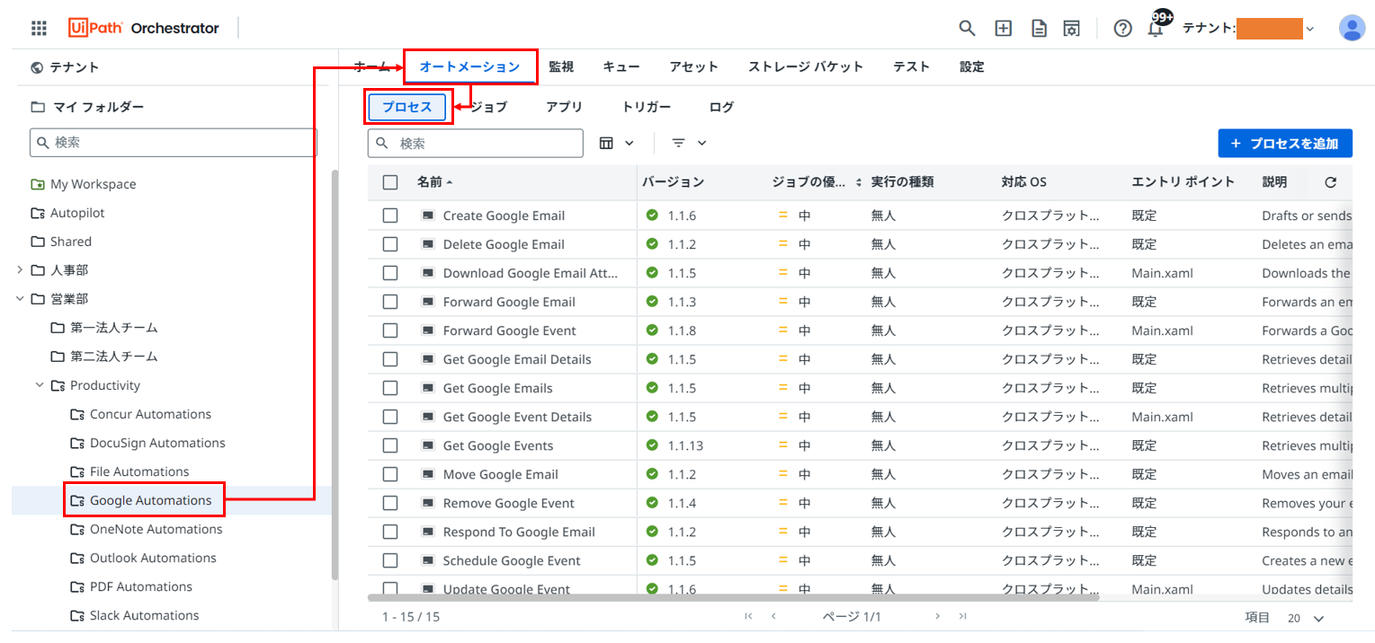Check the Forward Google Email row checkbox
Viewport: 1375px width, 643px height.
tap(390, 302)
